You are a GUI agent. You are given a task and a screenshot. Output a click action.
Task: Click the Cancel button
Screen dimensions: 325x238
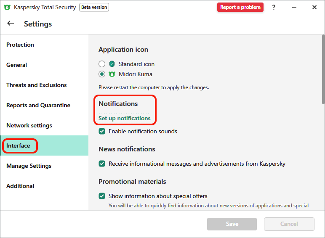[289, 224]
